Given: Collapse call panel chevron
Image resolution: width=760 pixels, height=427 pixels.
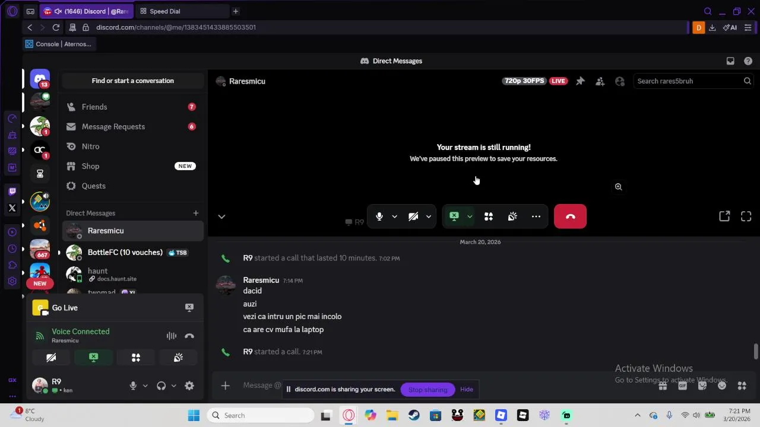Looking at the screenshot, I should click(221, 217).
